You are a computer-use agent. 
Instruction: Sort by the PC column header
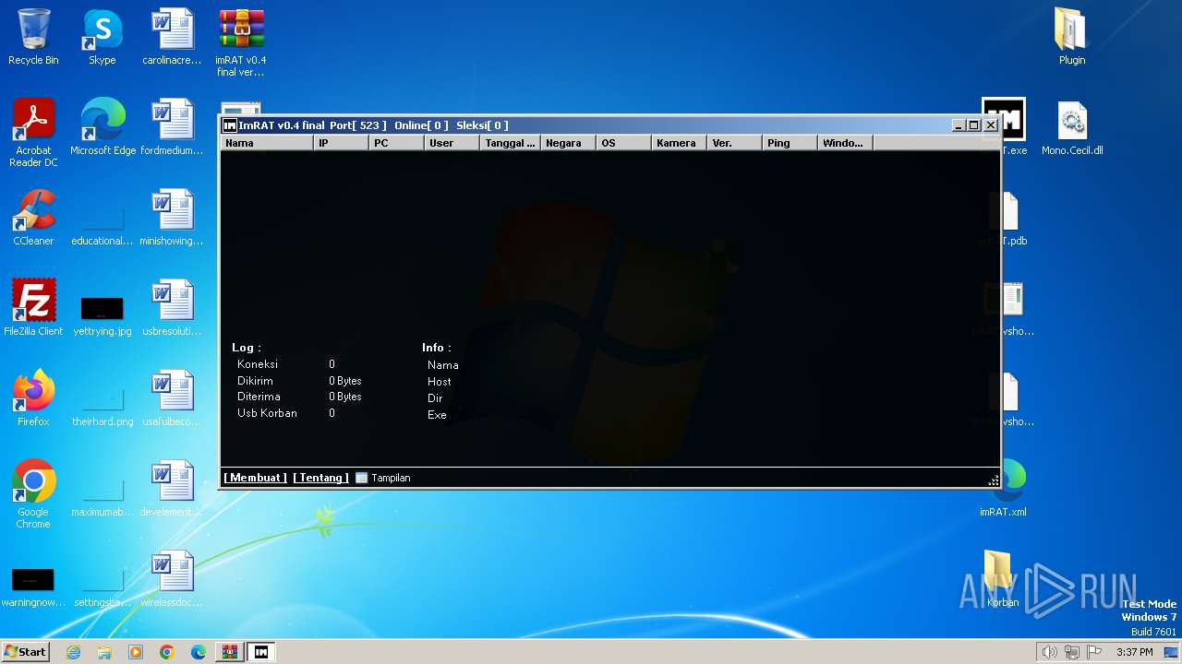pos(397,143)
